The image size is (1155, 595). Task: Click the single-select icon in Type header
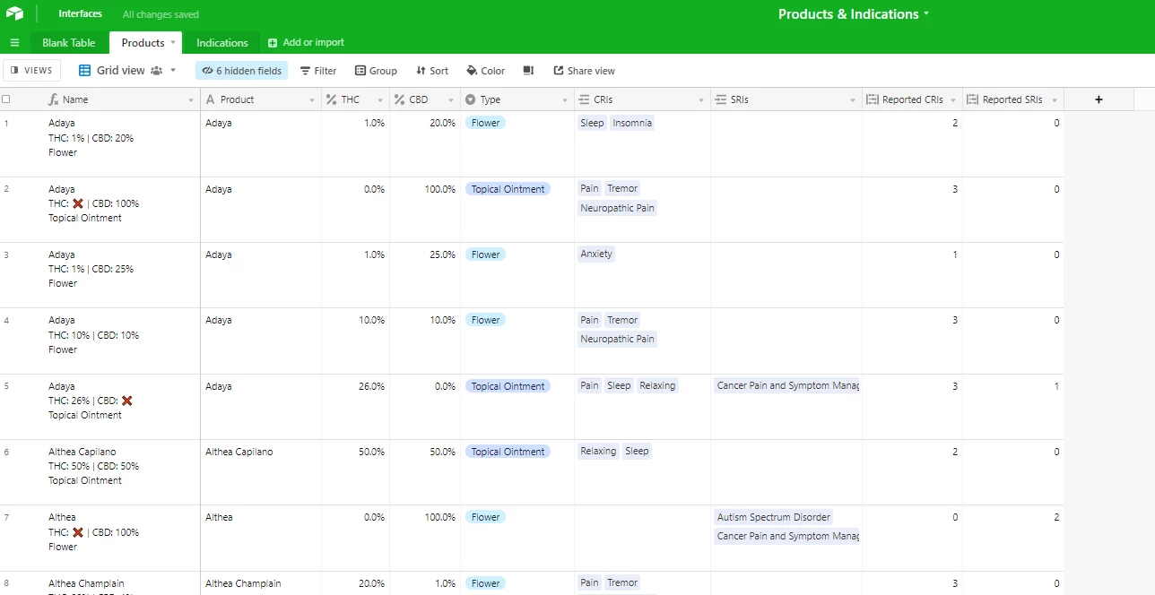pos(471,99)
